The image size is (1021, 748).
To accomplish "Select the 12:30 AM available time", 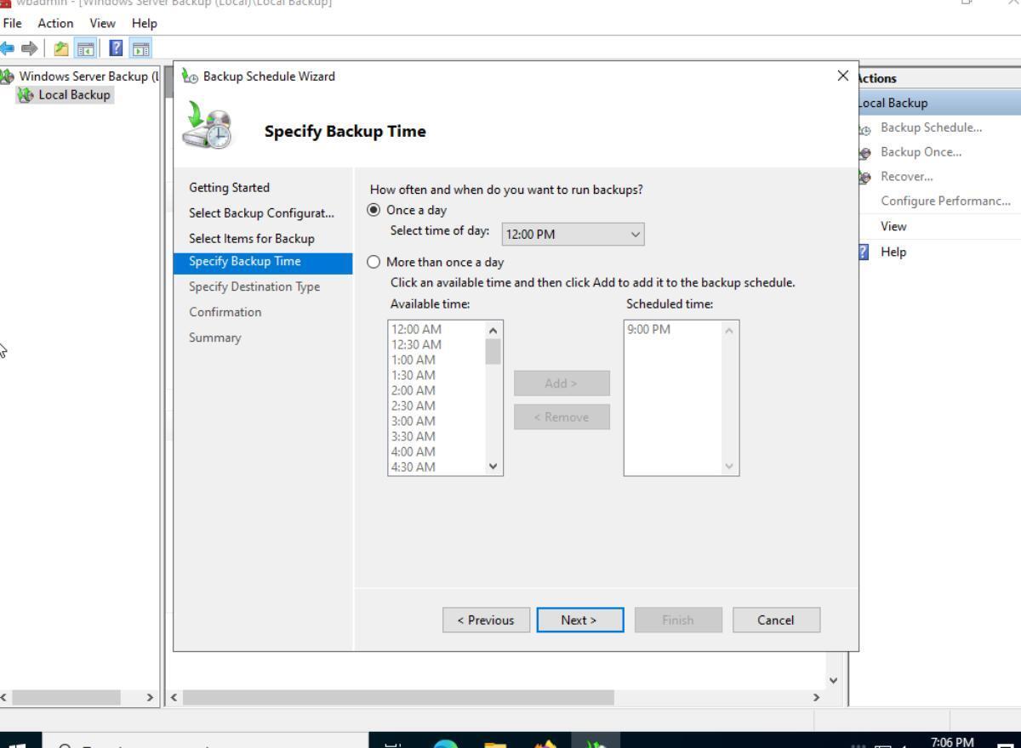I will [x=416, y=344].
